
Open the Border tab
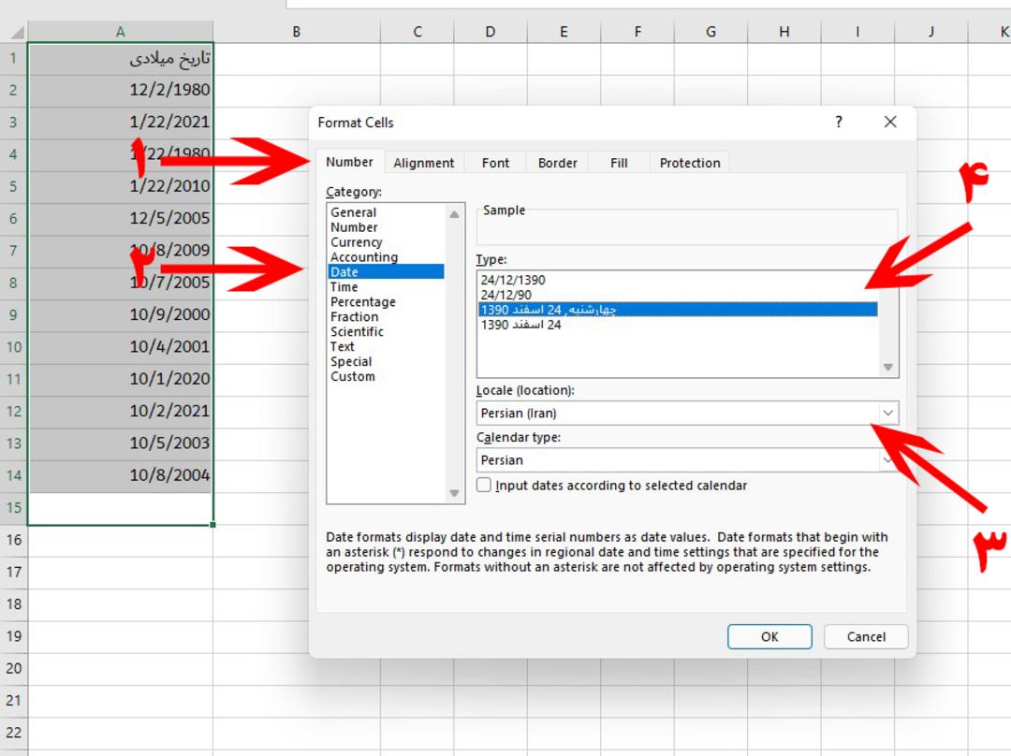(x=558, y=163)
